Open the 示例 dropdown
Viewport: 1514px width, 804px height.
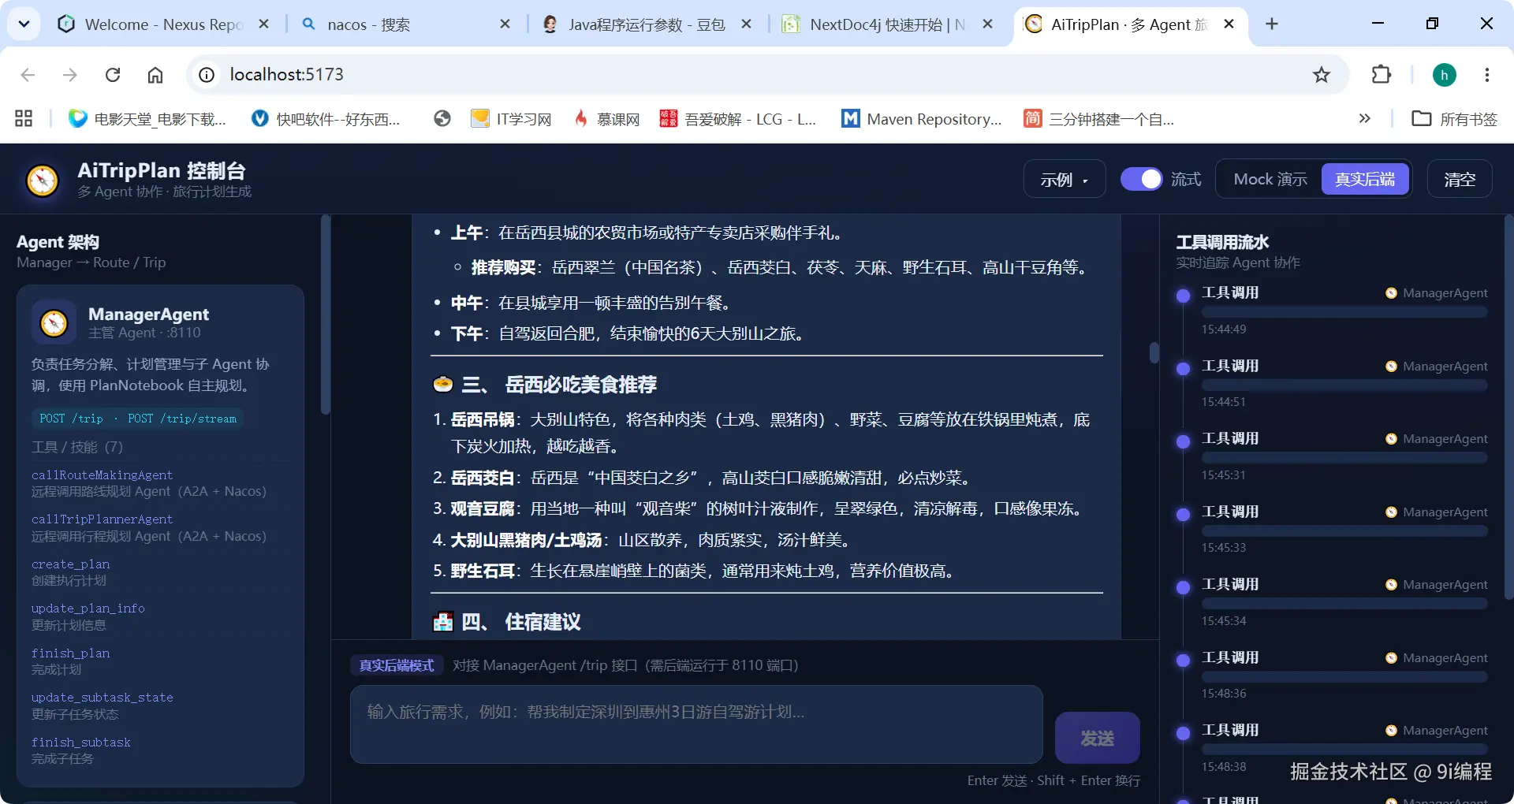pyautogui.click(x=1065, y=180)
